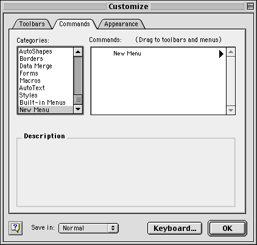
Task: Click the New Menu submenu arrow
Action: tap(221, 54)
